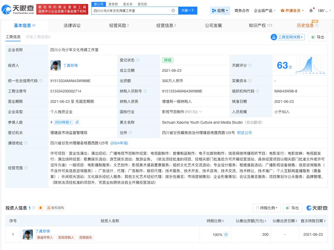Click the Tianyancha logo icon
Image resolution: width=334 pixels, height=250 pixels.
coord(7,9)
